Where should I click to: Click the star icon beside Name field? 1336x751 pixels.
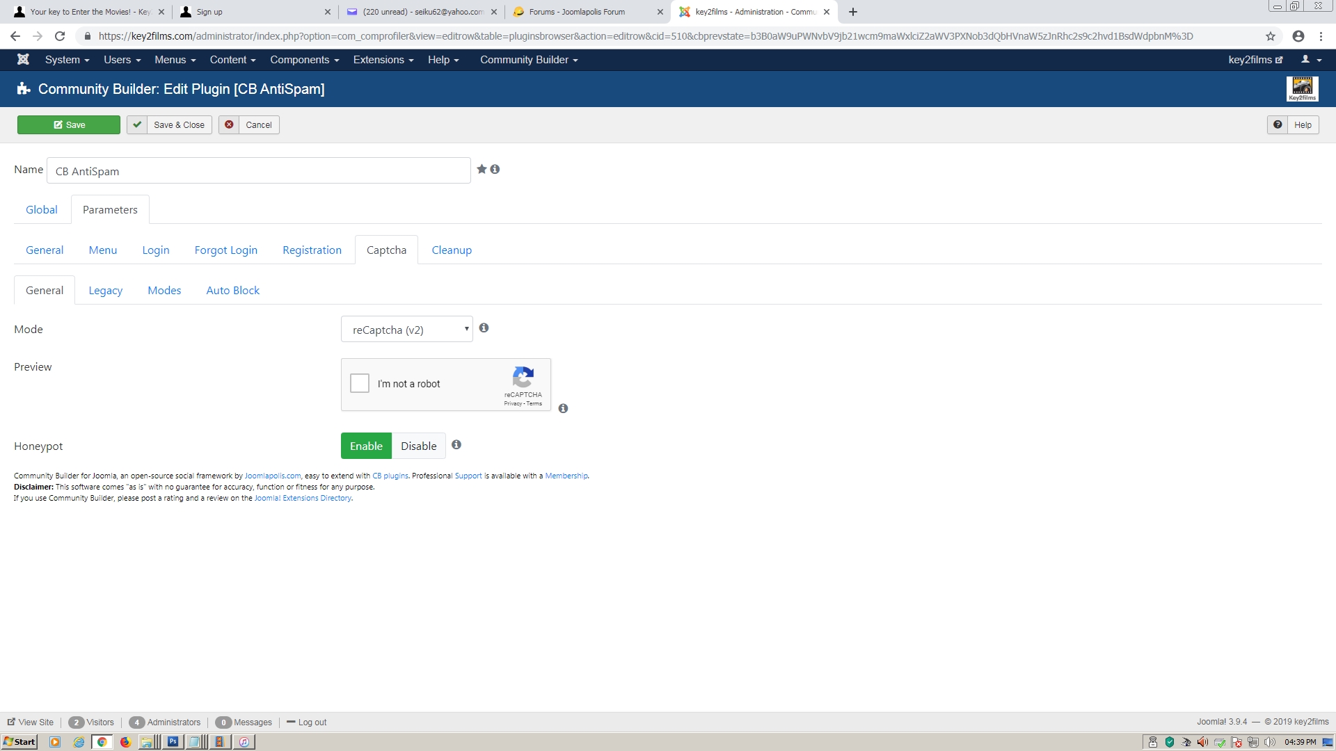click(x=482, y=169)
